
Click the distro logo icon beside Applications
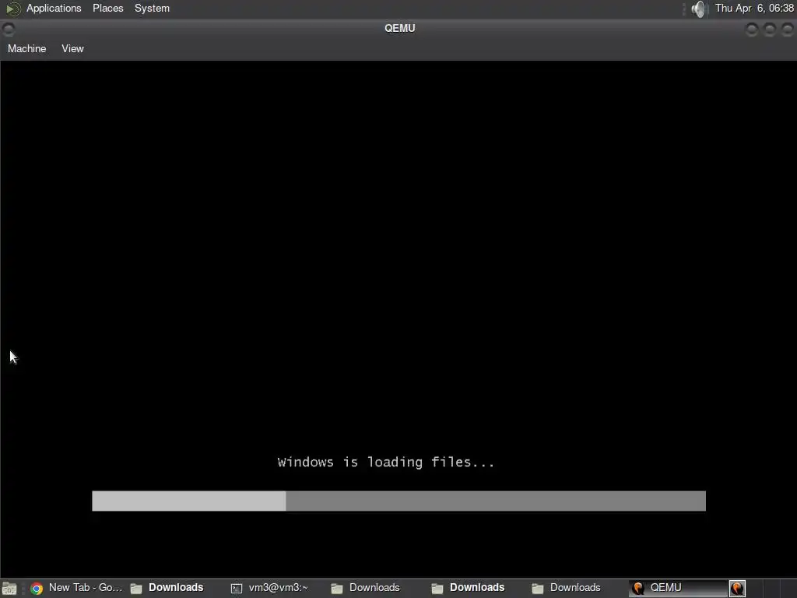point(12,9)
